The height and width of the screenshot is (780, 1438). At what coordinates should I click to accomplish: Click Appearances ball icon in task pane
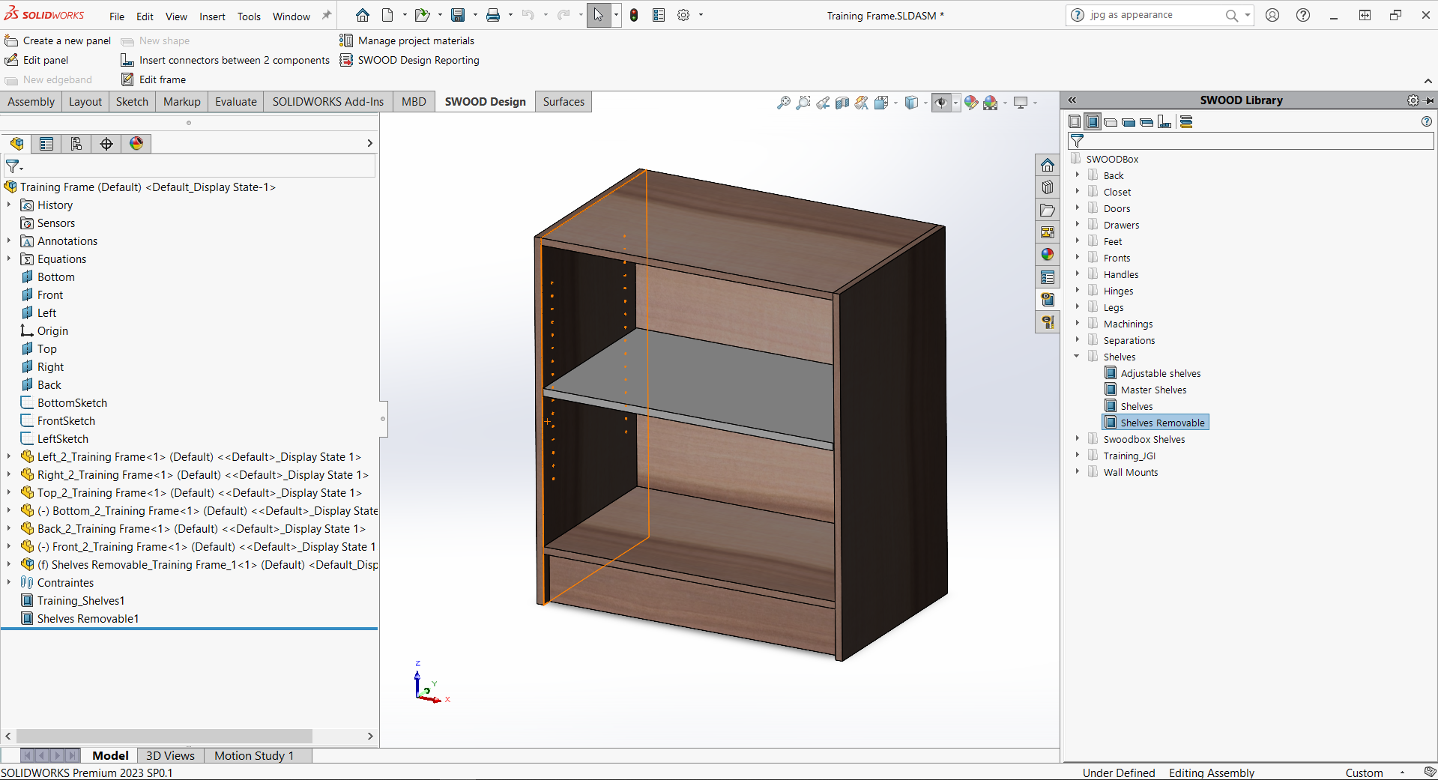(1048, 255)
